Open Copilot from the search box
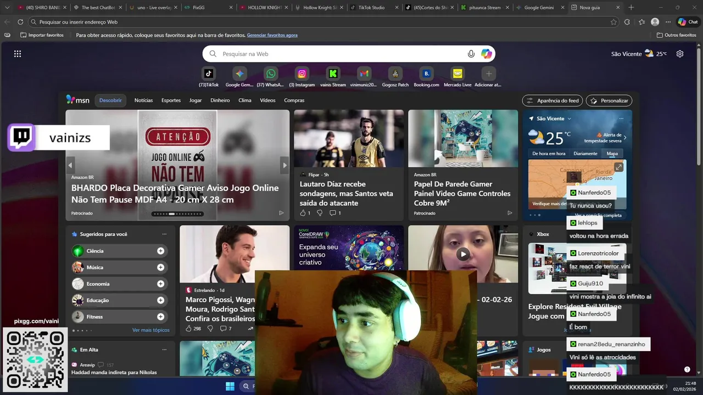This screenshot has width=703, height=395. click(x=487, y=54)
